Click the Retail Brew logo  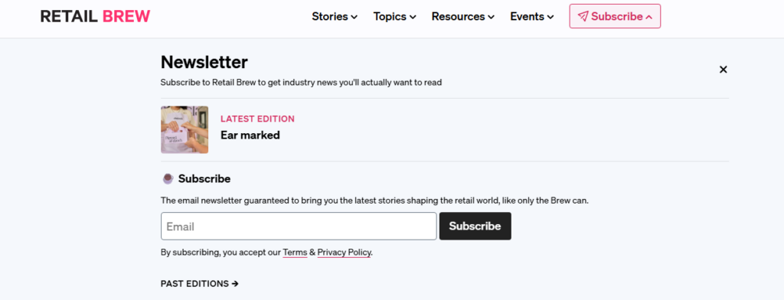(x=95, y=17)
